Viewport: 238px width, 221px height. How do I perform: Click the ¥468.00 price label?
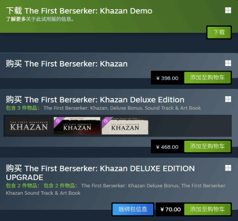(167, 147)
